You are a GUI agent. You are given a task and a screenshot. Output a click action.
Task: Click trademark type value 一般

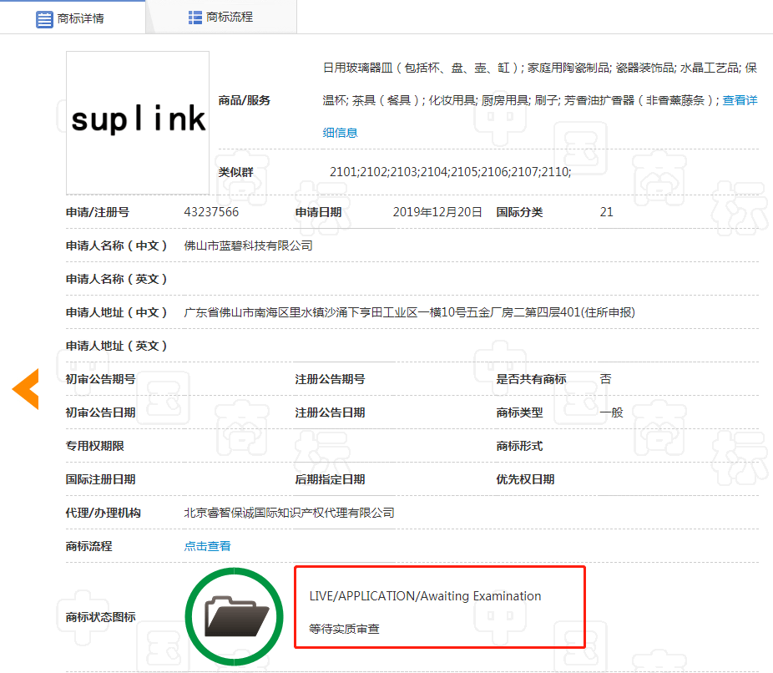611,412
